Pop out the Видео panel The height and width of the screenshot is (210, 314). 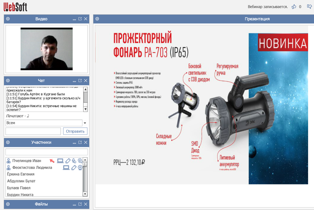click(x=80, y=18)
